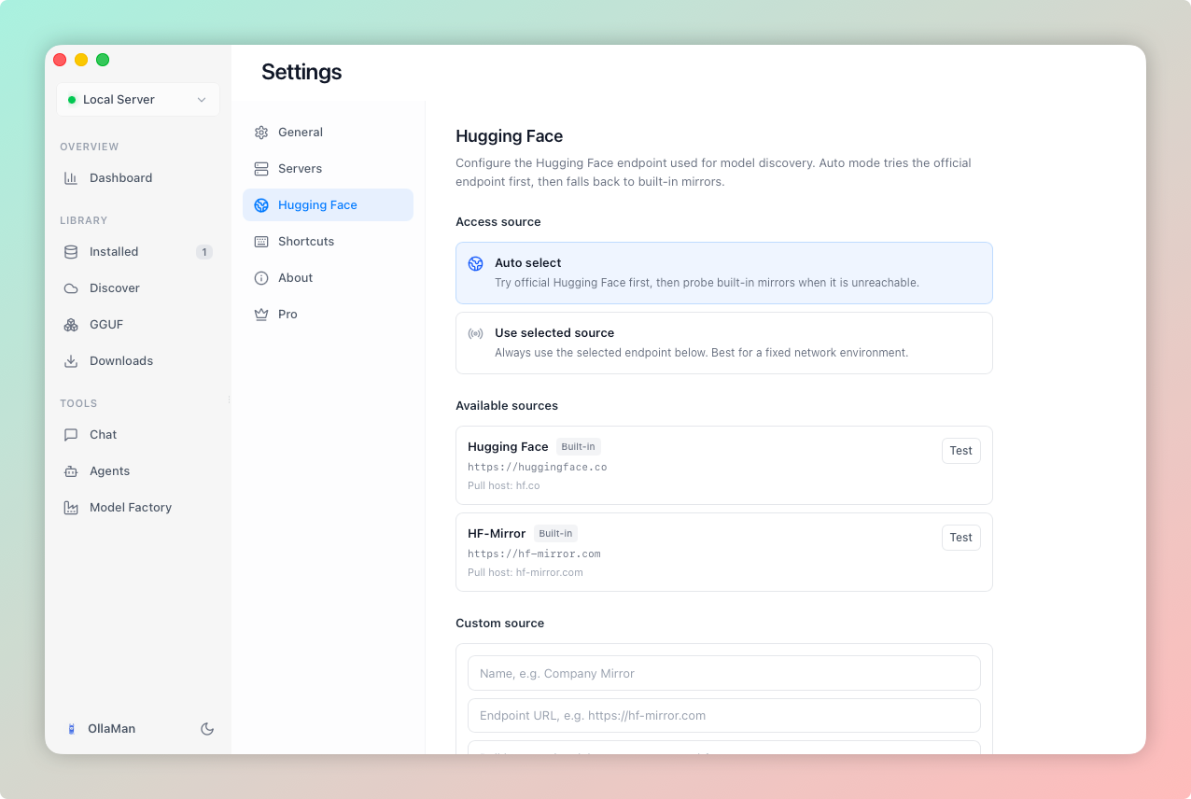Open Discover page
This screenshot has width=1191, height=799.
click(x=138, y=288)
